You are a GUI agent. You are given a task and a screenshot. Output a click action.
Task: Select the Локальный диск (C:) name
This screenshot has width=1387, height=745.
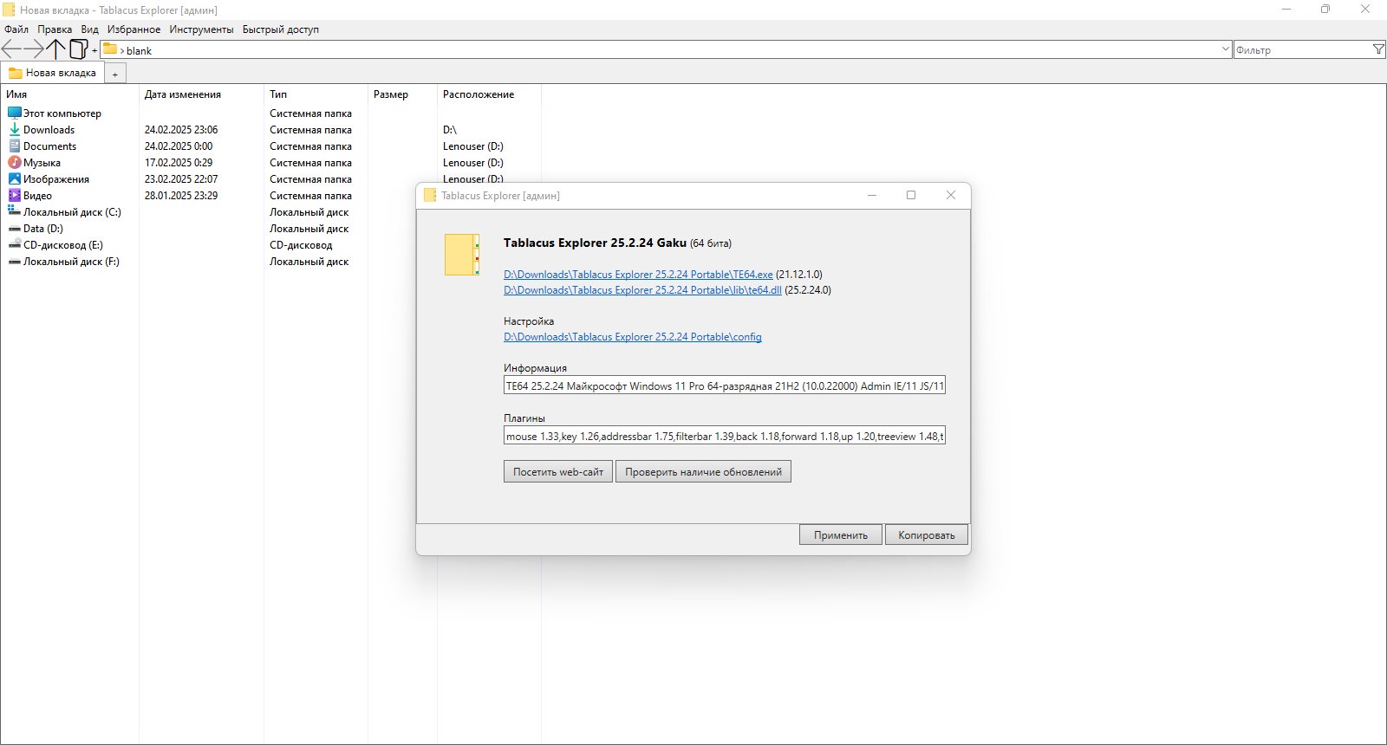[x=72, y=212]
